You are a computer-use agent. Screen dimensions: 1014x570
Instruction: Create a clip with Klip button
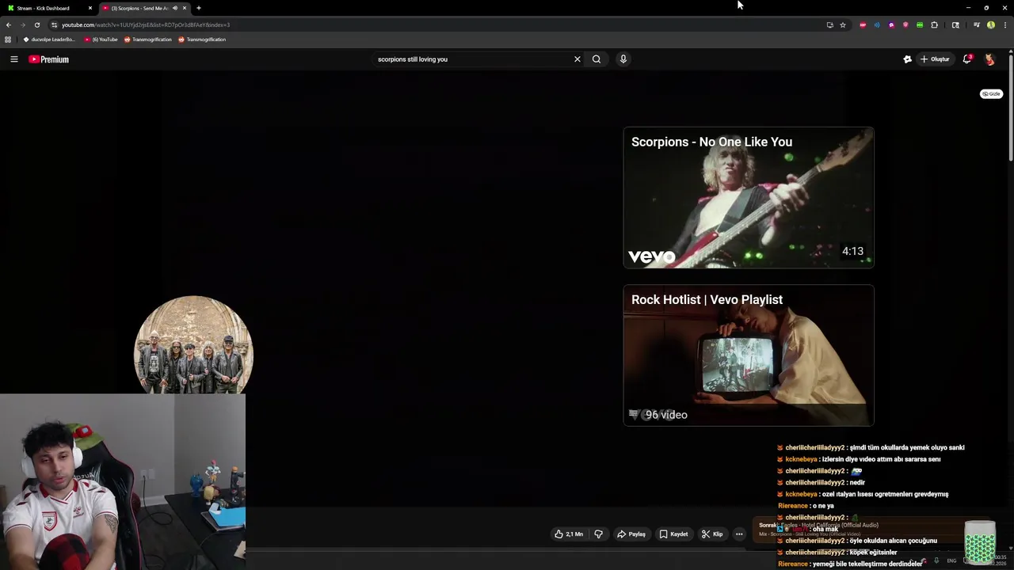(x=712, y=534)
